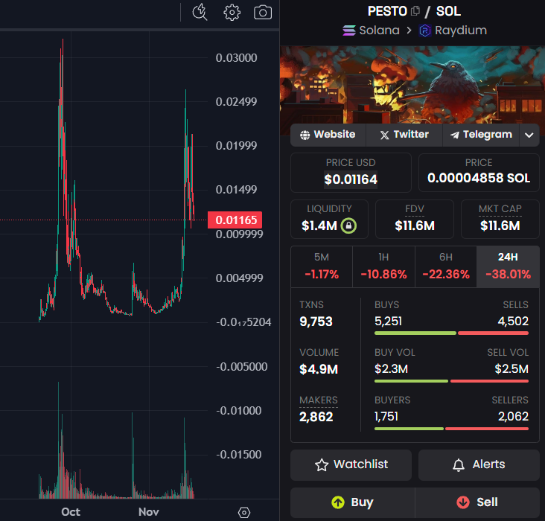Click the globe icon beside Website
This screenshot has height=521, width=545.
coord(305,135)
